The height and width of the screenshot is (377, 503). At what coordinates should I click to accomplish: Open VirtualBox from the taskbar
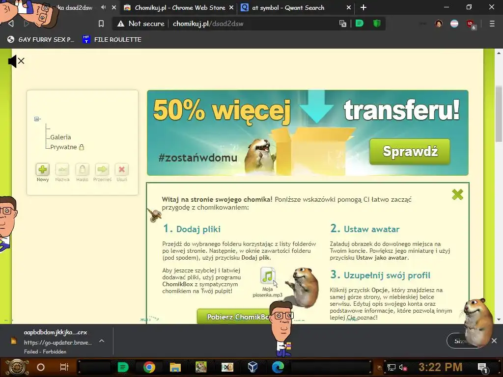tap(252, 367)
